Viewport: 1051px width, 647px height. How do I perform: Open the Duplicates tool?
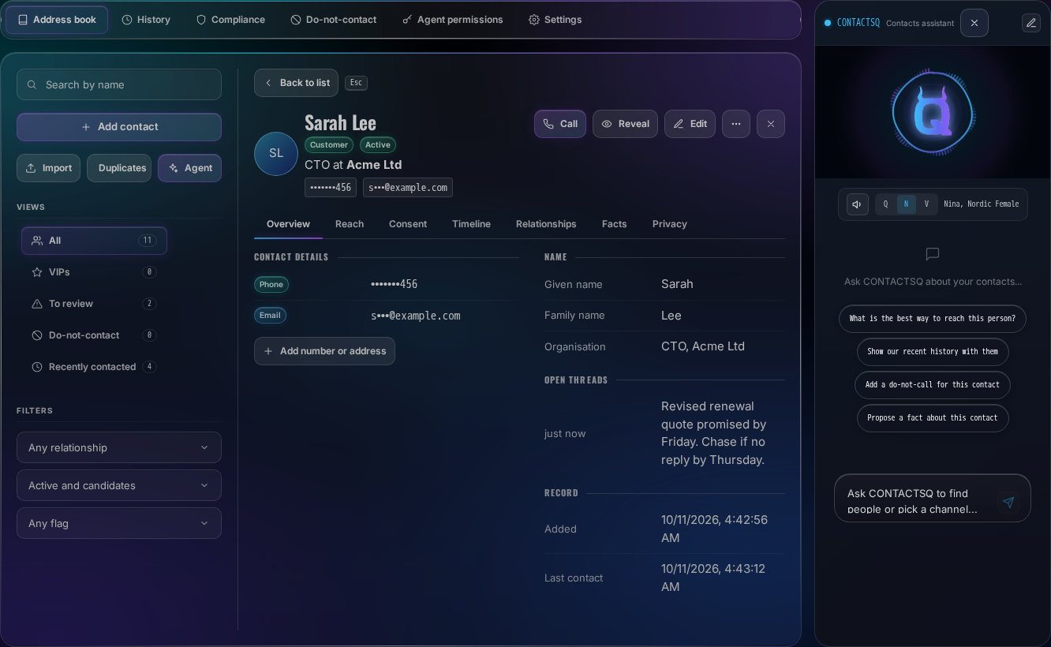tap(119, 168)
